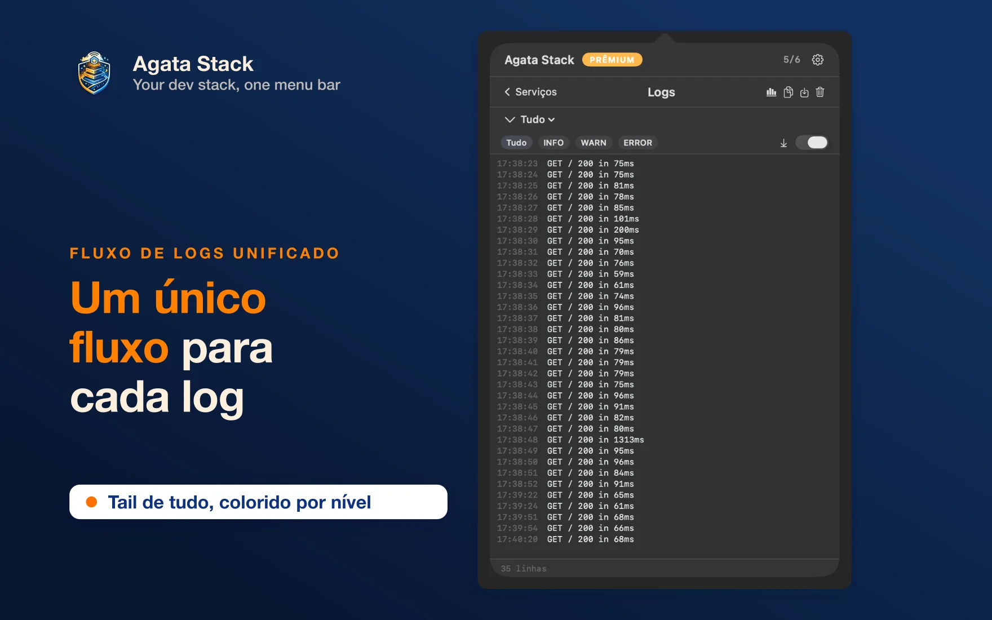Select the log line with 101ms
This screenshot has width=992, height=620.
[568, 219]
